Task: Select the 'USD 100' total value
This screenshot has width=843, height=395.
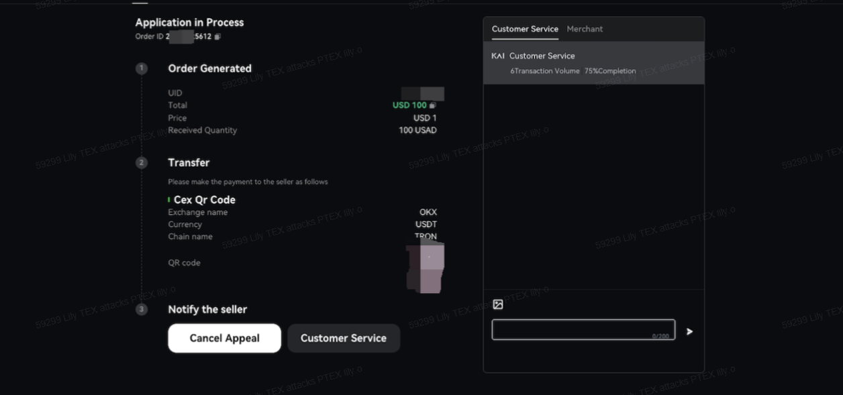Action: pyautogui.click(x=409, y=105)
